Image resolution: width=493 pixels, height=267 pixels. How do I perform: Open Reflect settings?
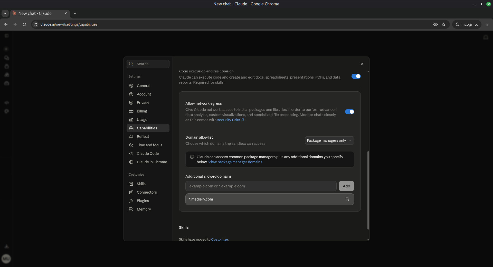148,137
